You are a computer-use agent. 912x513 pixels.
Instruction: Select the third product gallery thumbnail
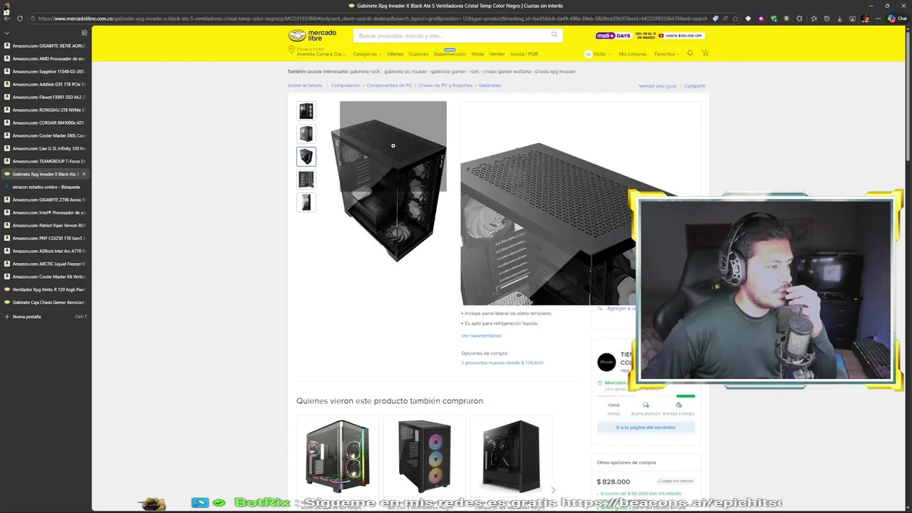pos(306,157)
